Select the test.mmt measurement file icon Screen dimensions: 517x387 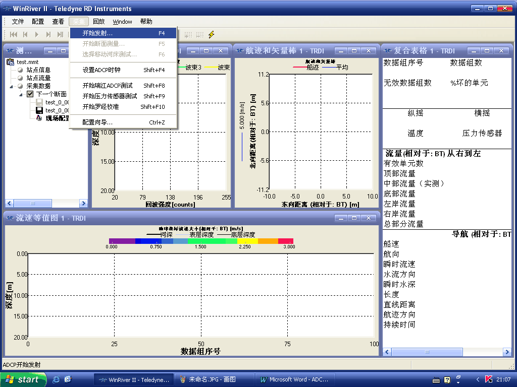point(10,62)
